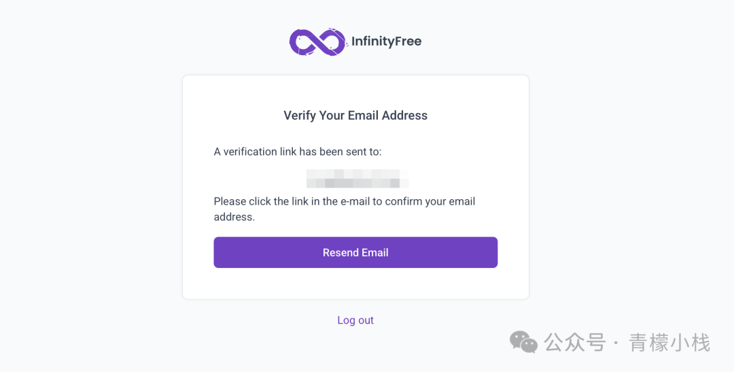Click the InfinityFree infinity logo icon

tap(317, 41)
